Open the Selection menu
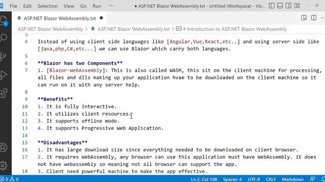Viewport: 325px width, 182px height. 47,6
